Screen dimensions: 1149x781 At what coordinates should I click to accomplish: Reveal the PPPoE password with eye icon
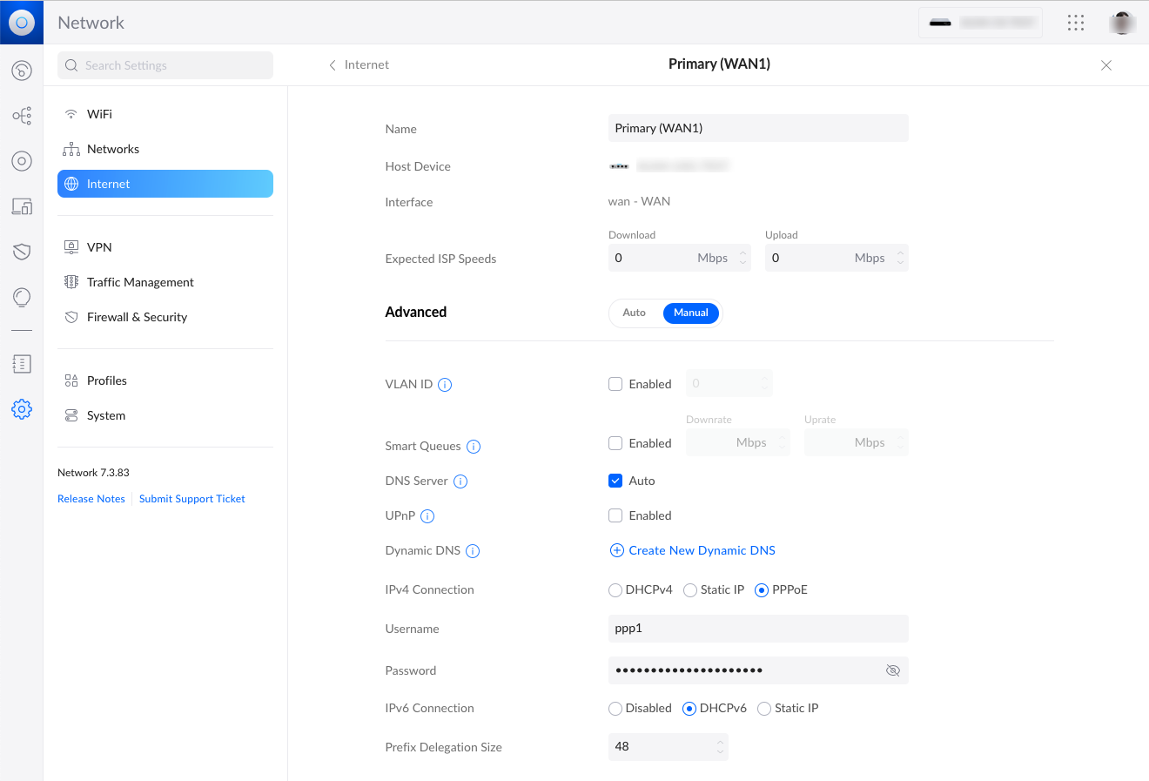pos(892,670)
